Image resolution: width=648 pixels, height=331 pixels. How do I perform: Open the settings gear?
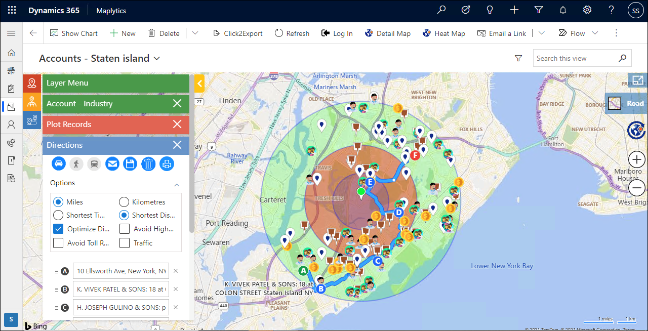587,10
